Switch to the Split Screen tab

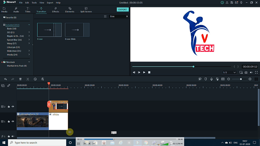click(x=86, y=10)
